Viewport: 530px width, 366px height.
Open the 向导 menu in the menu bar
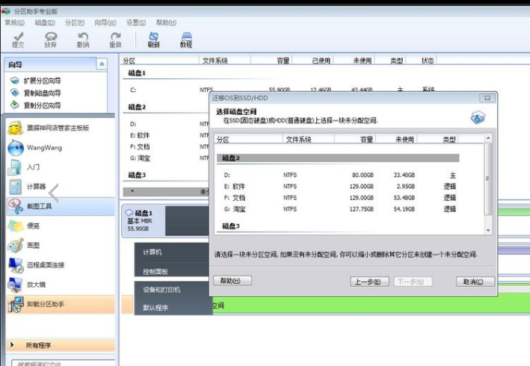pos(105,22)
